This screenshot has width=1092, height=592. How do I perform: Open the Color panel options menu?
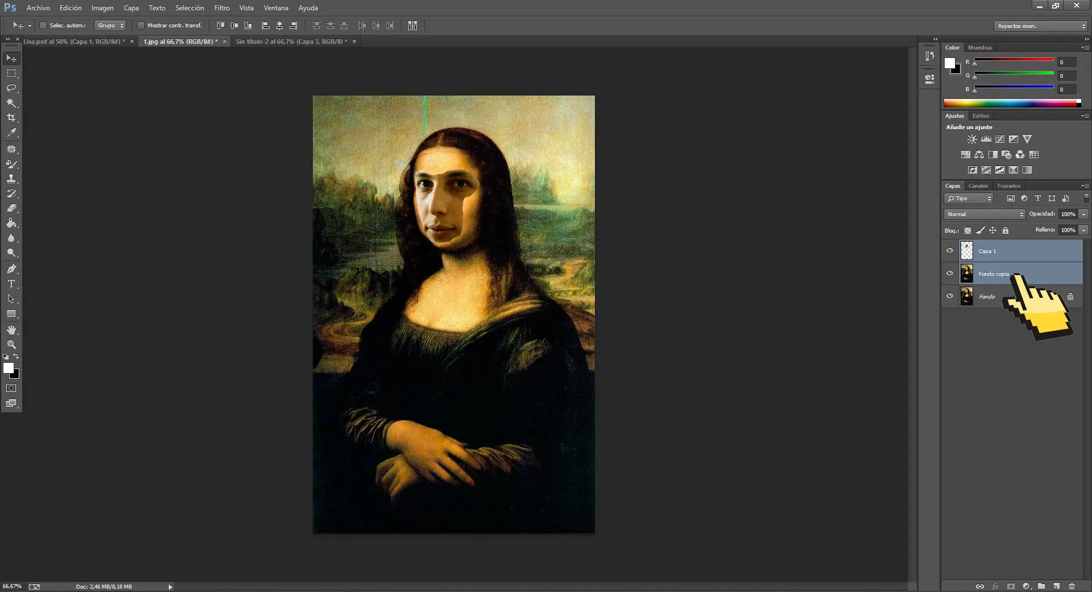pyautogui.click(x=1085, y=48)
